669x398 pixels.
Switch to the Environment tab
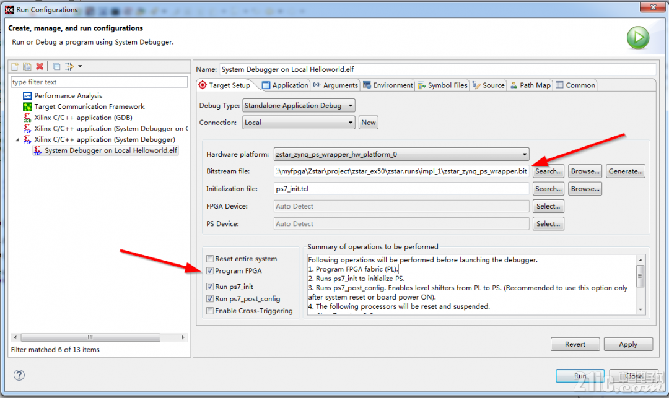[x=388, y=85]
